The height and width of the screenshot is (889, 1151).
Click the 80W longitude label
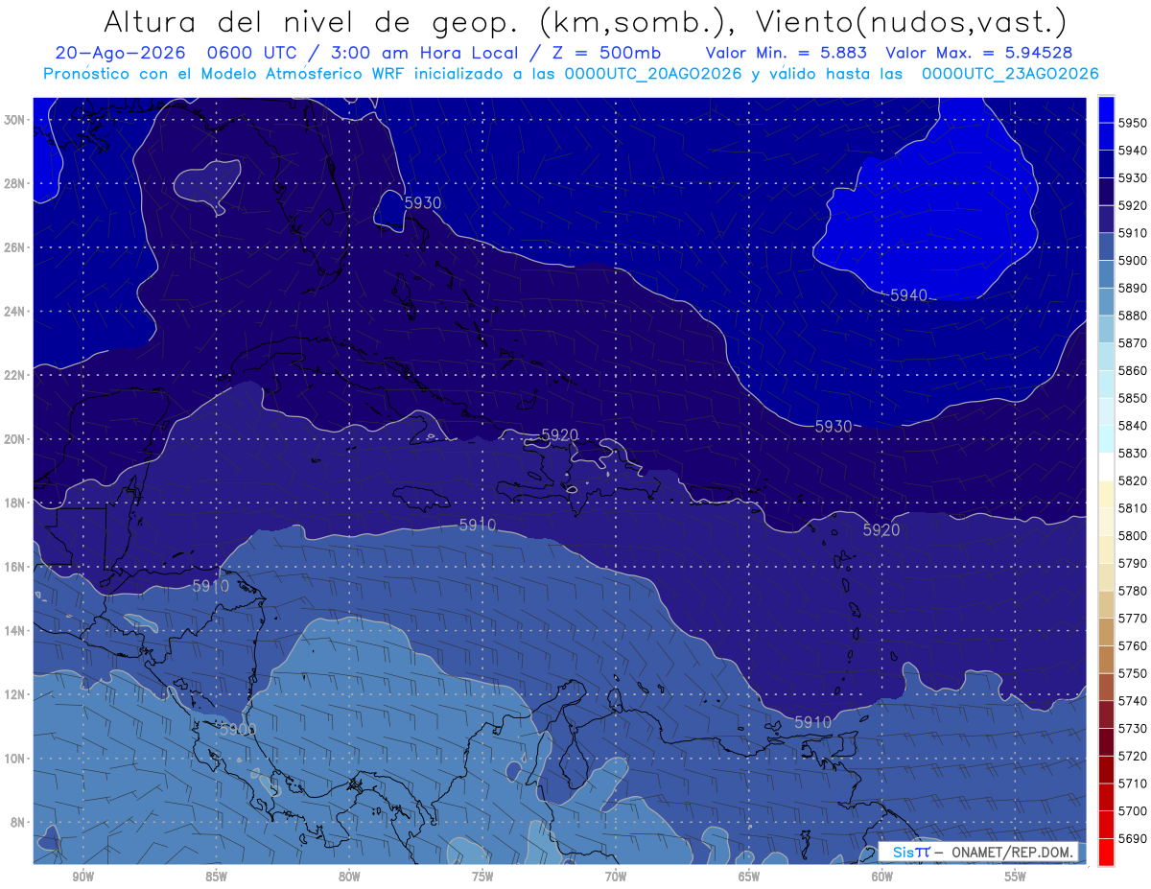coord(349,877)
